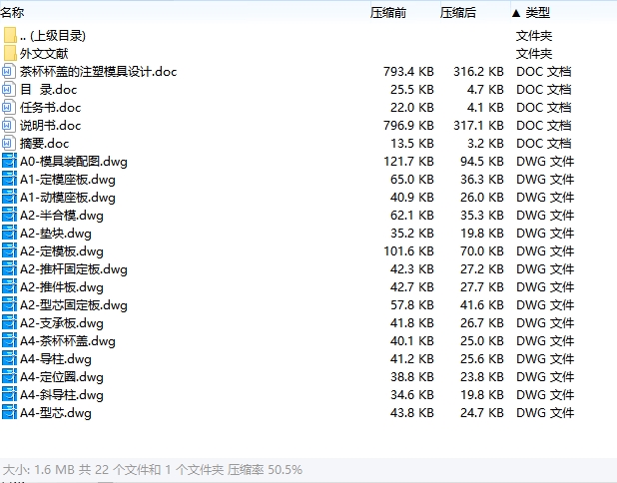
Task: Click the icon of 茶杯杯盖的注塑模具设计.doc
Action: [x=9, y=72]
